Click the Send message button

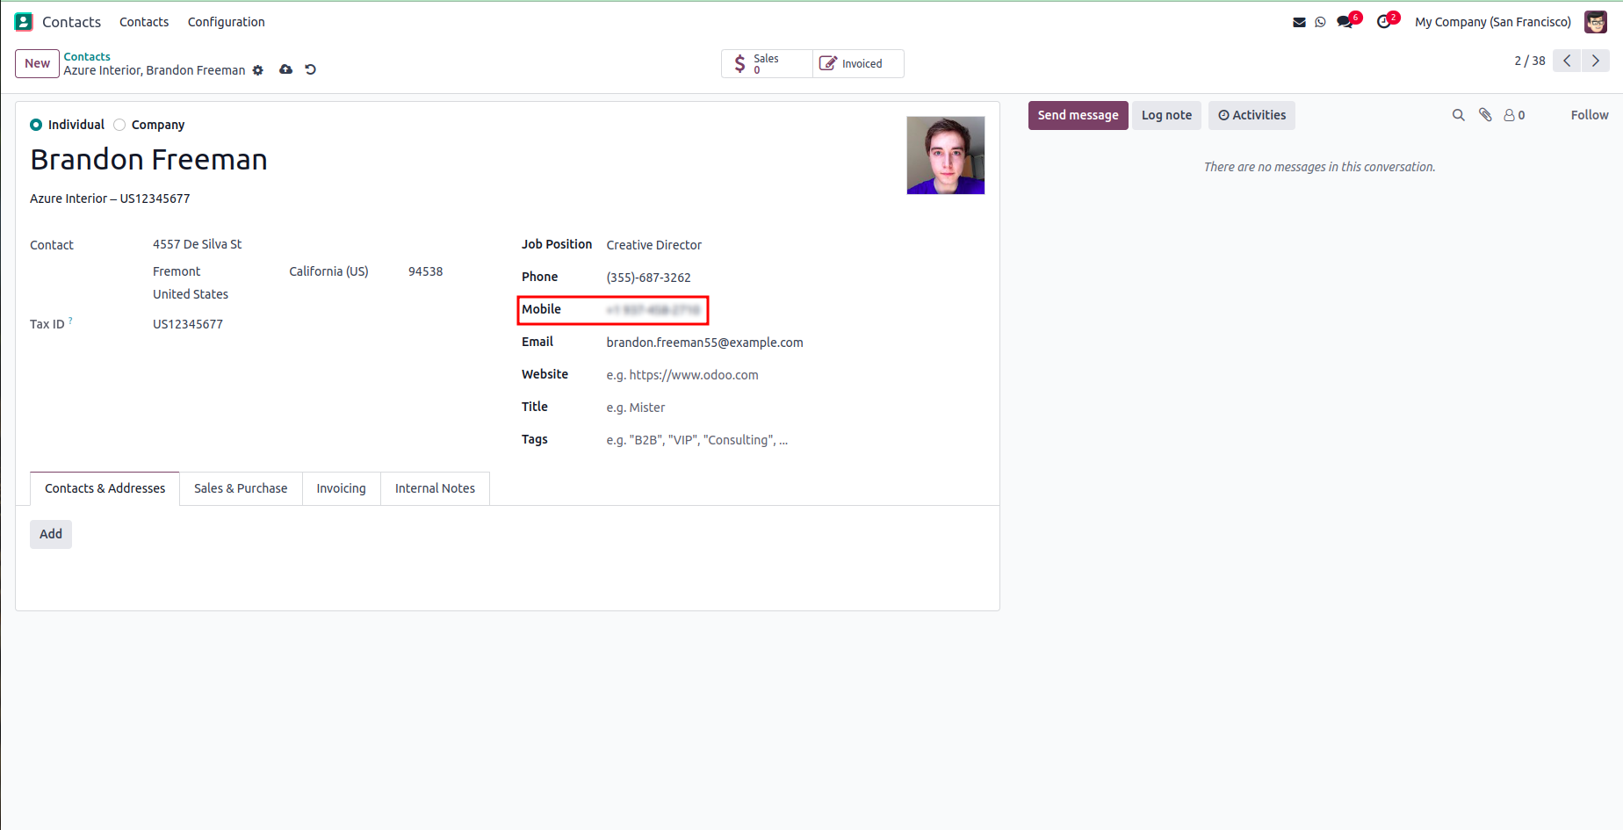pos(1078,115)
